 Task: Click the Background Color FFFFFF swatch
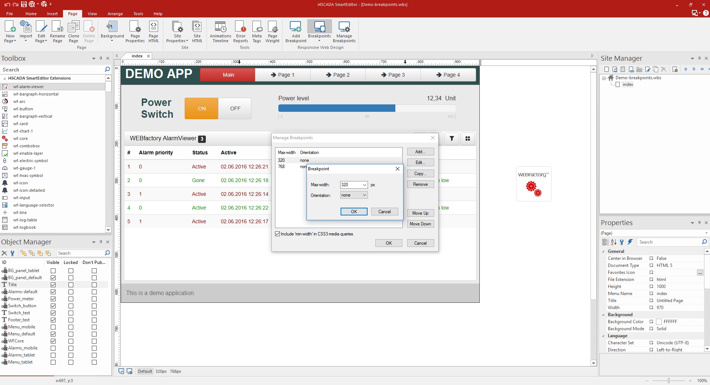[659, 322]
